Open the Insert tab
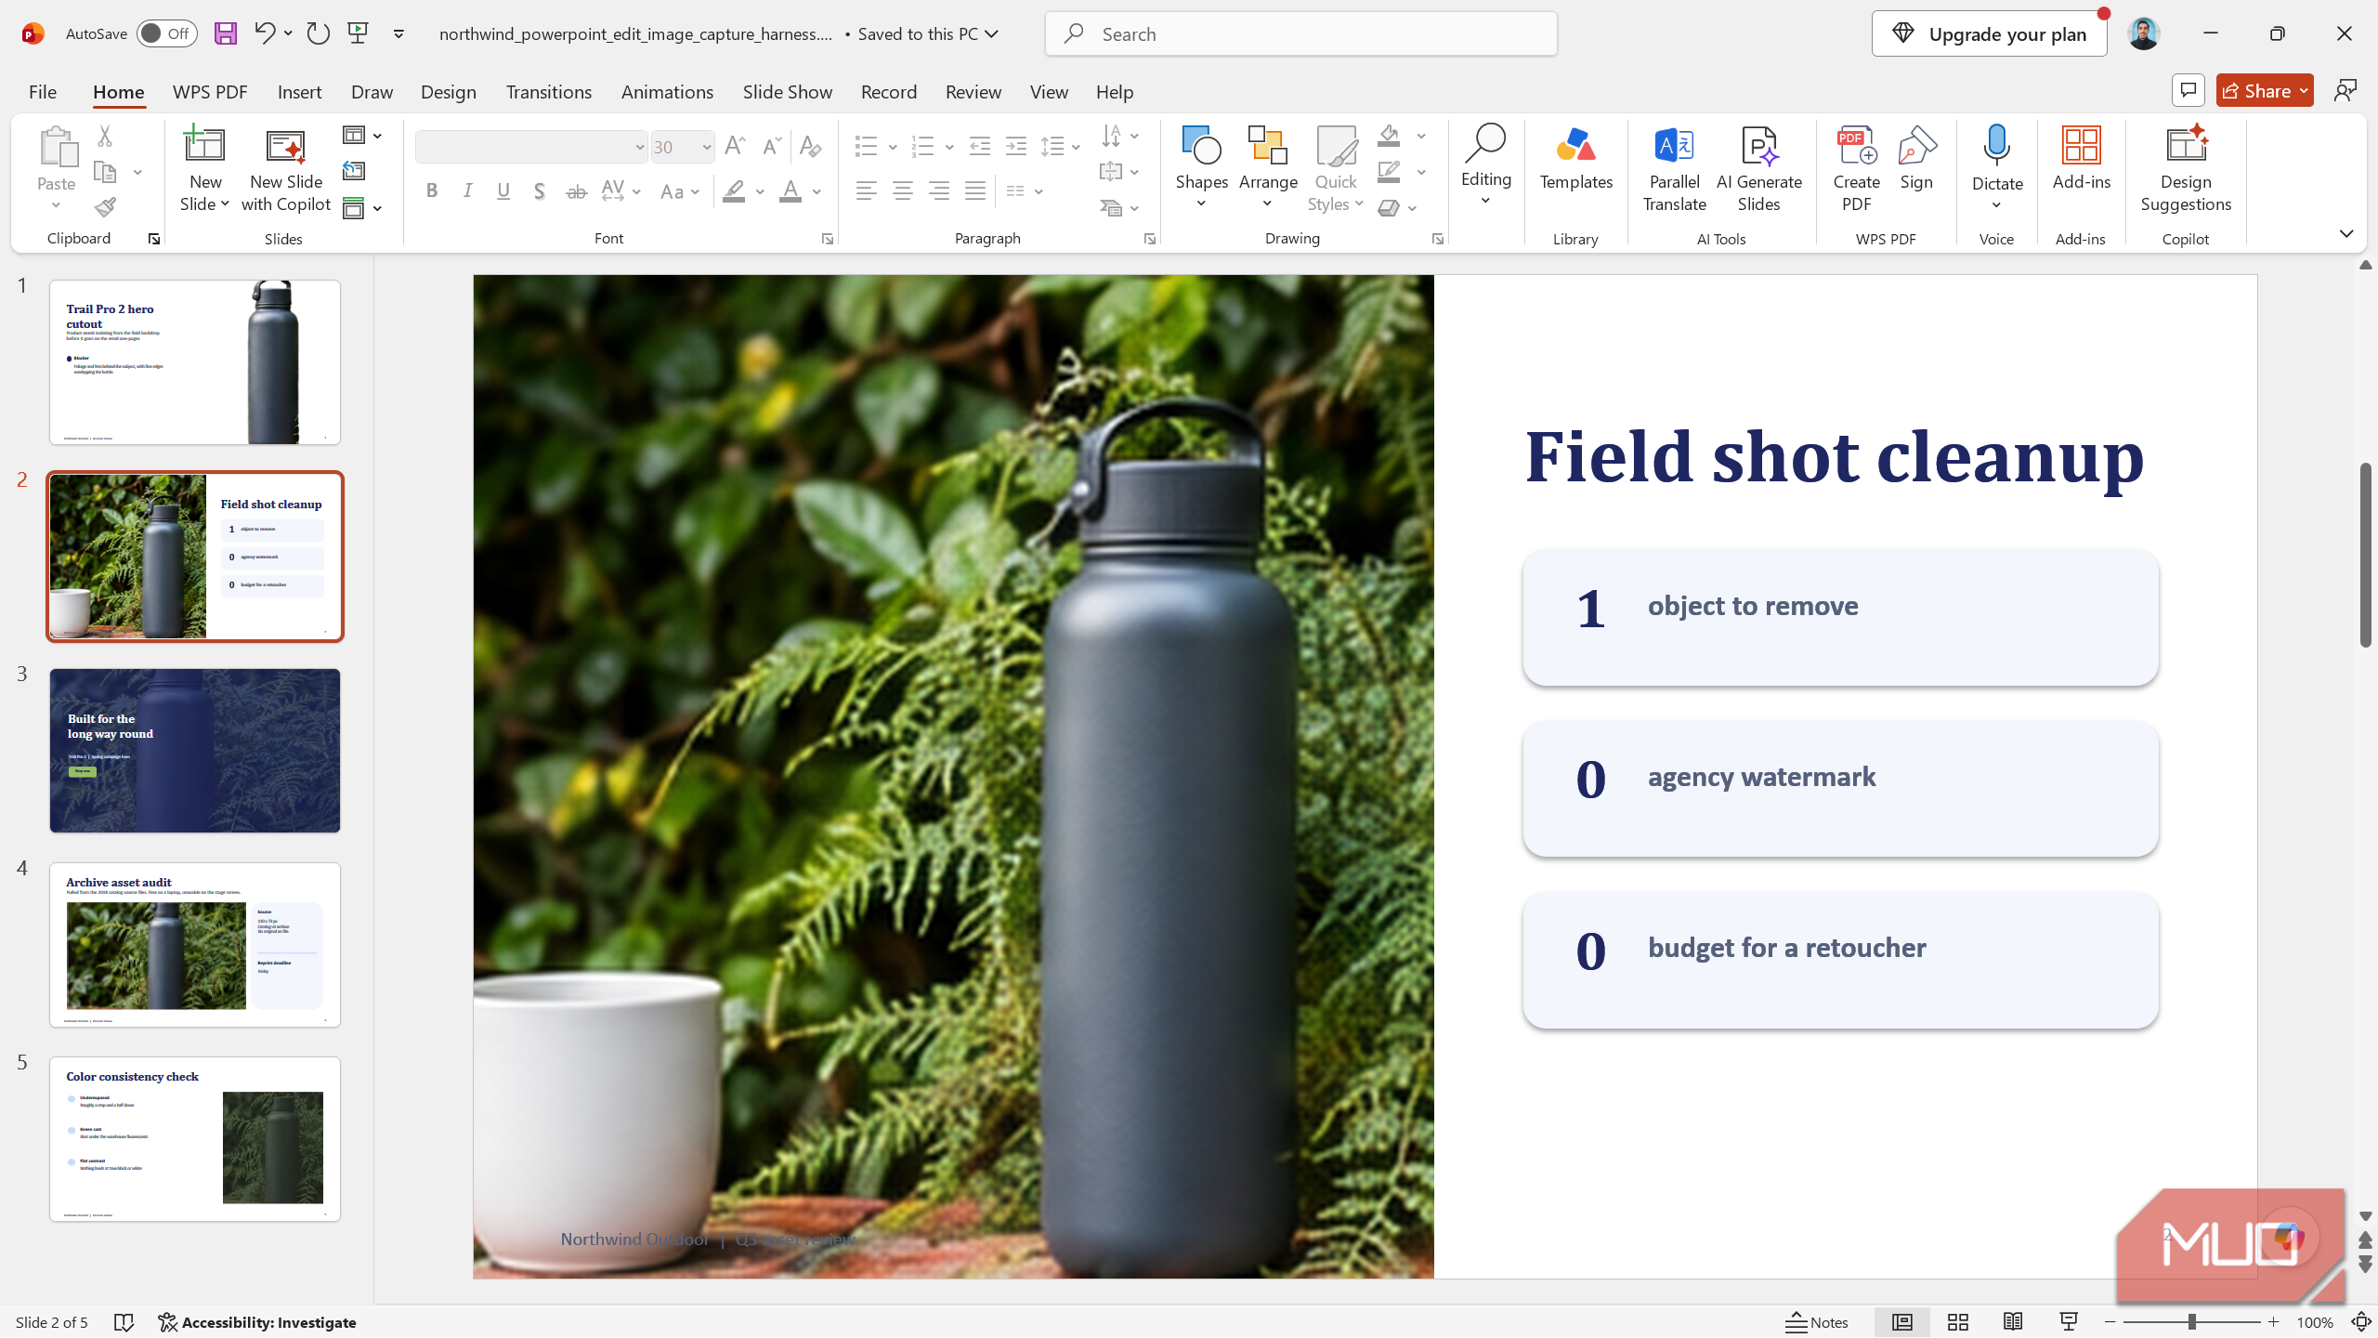2378x1338 pixels. pyautogui.click(x=299, y=91)
